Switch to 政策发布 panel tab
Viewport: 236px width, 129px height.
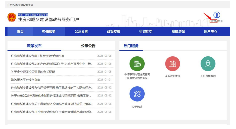point(34,46)
